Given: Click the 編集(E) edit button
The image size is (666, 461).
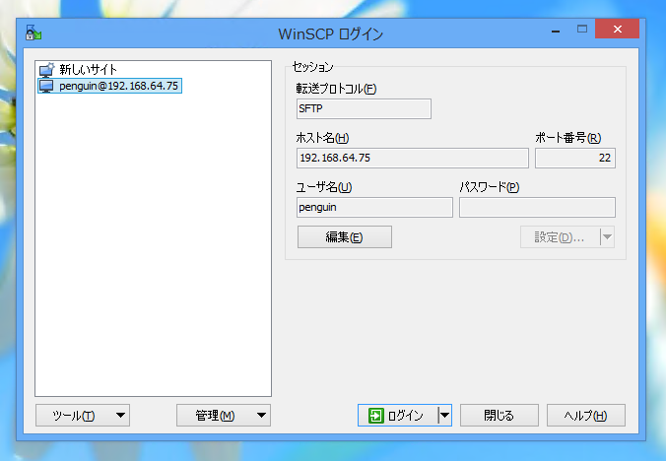Looking at the screenshot, I should click(345, 236).
